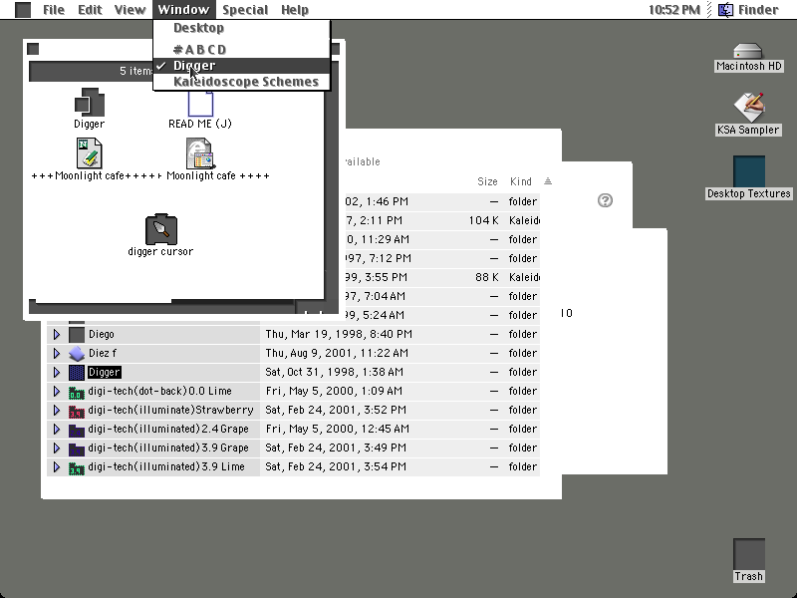Choose # A B C D in Window menu
This screenshot has height=598, width=797.
pos(241,50)
